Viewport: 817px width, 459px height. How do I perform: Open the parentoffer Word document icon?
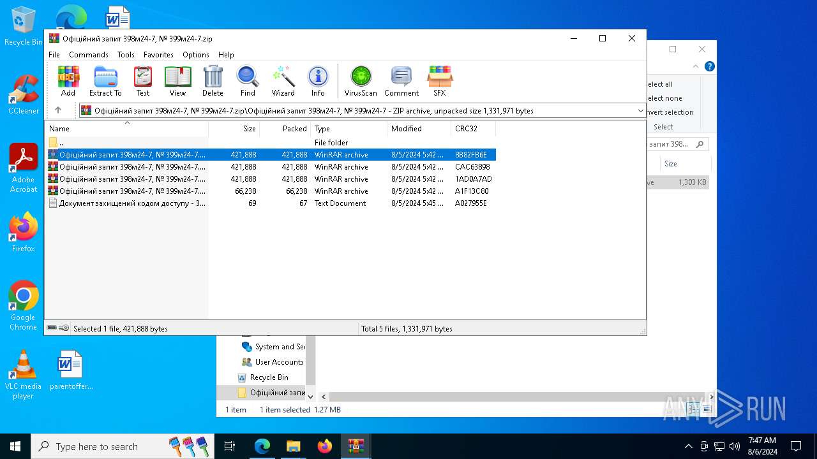[x=71, y=370]
